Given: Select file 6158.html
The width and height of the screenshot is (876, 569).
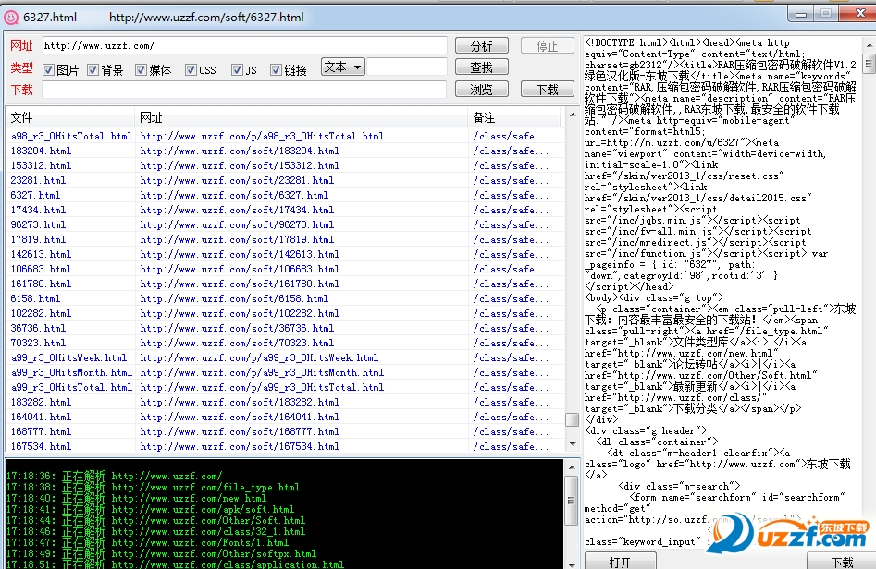Looking at the screenshot, I should point(35,298).
